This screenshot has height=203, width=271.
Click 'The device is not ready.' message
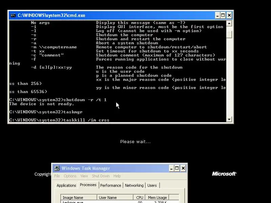click(x=42, y=104)
